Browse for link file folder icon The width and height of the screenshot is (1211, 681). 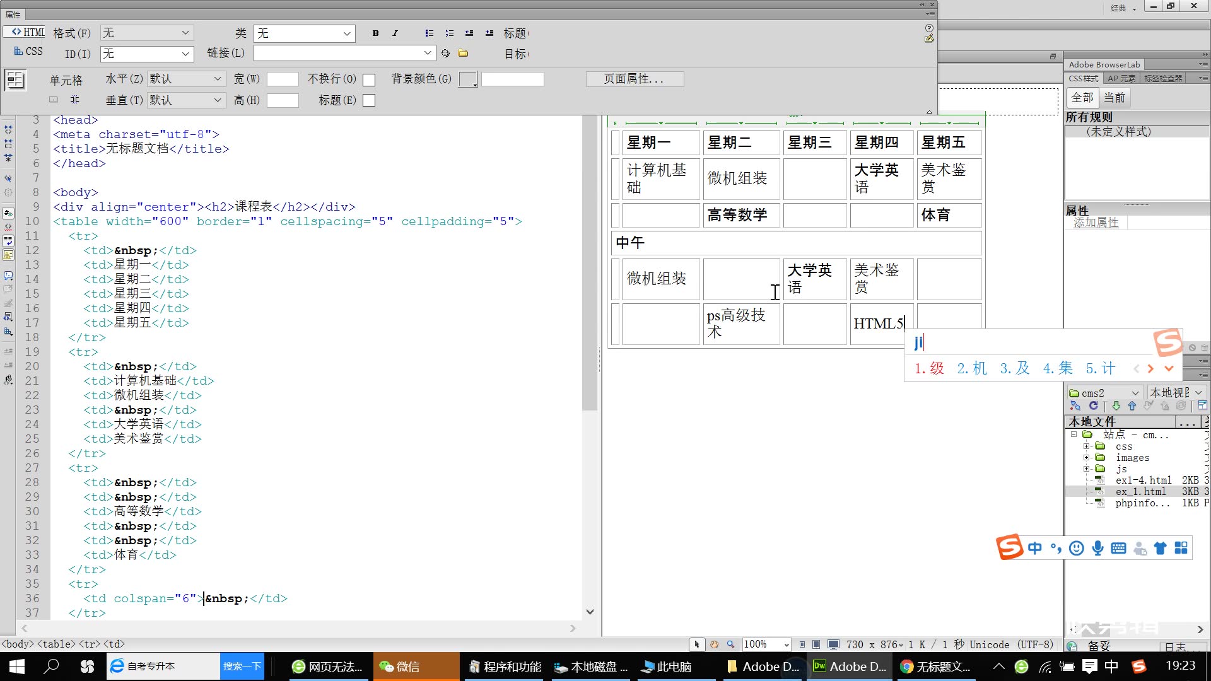(463, 53)
